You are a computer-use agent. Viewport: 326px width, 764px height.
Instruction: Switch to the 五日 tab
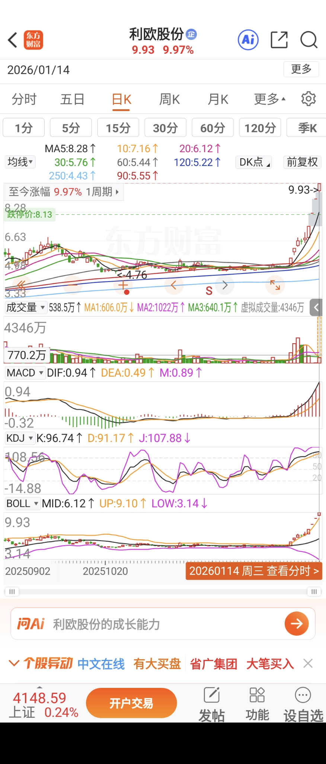point(73,99)
